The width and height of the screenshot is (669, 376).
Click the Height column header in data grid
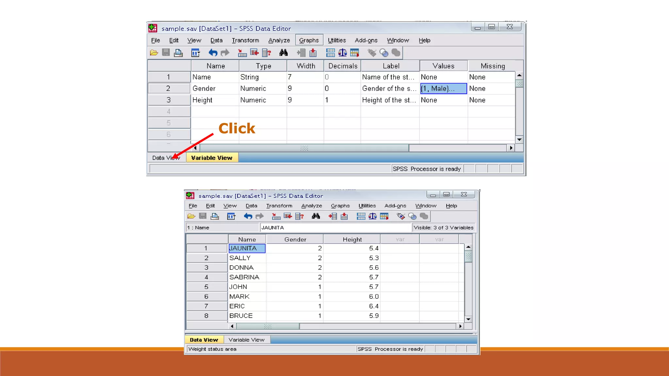pyautogui.click(x=352, y=239)
